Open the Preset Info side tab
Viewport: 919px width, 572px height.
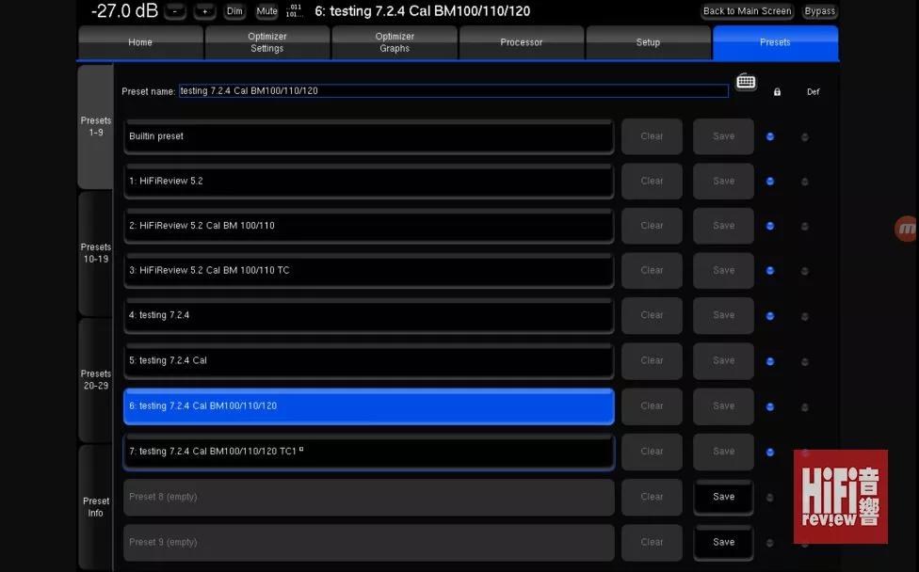95,507
